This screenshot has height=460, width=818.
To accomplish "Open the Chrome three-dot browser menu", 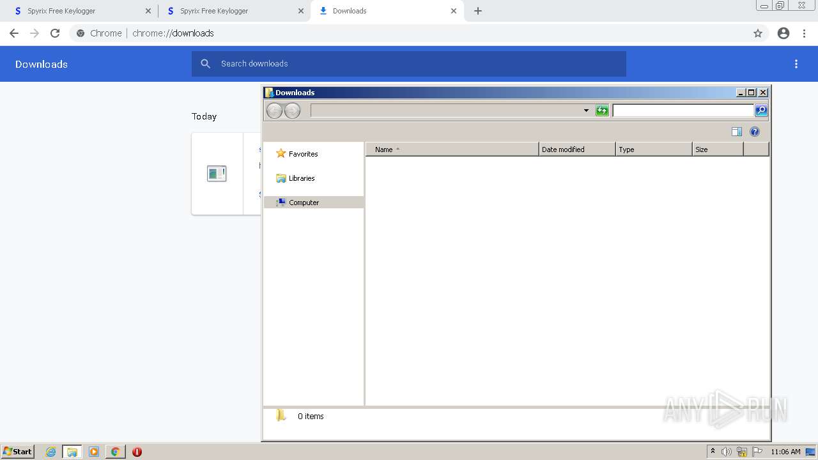I will click(805, 33).
